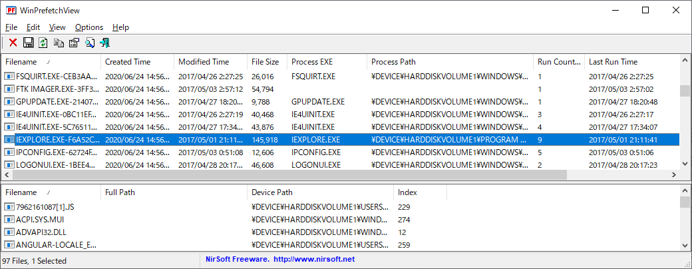The image size is (692, 269).
Task: Click upper list vertical scrollbar thumb
Action: (x=685, y=91)
